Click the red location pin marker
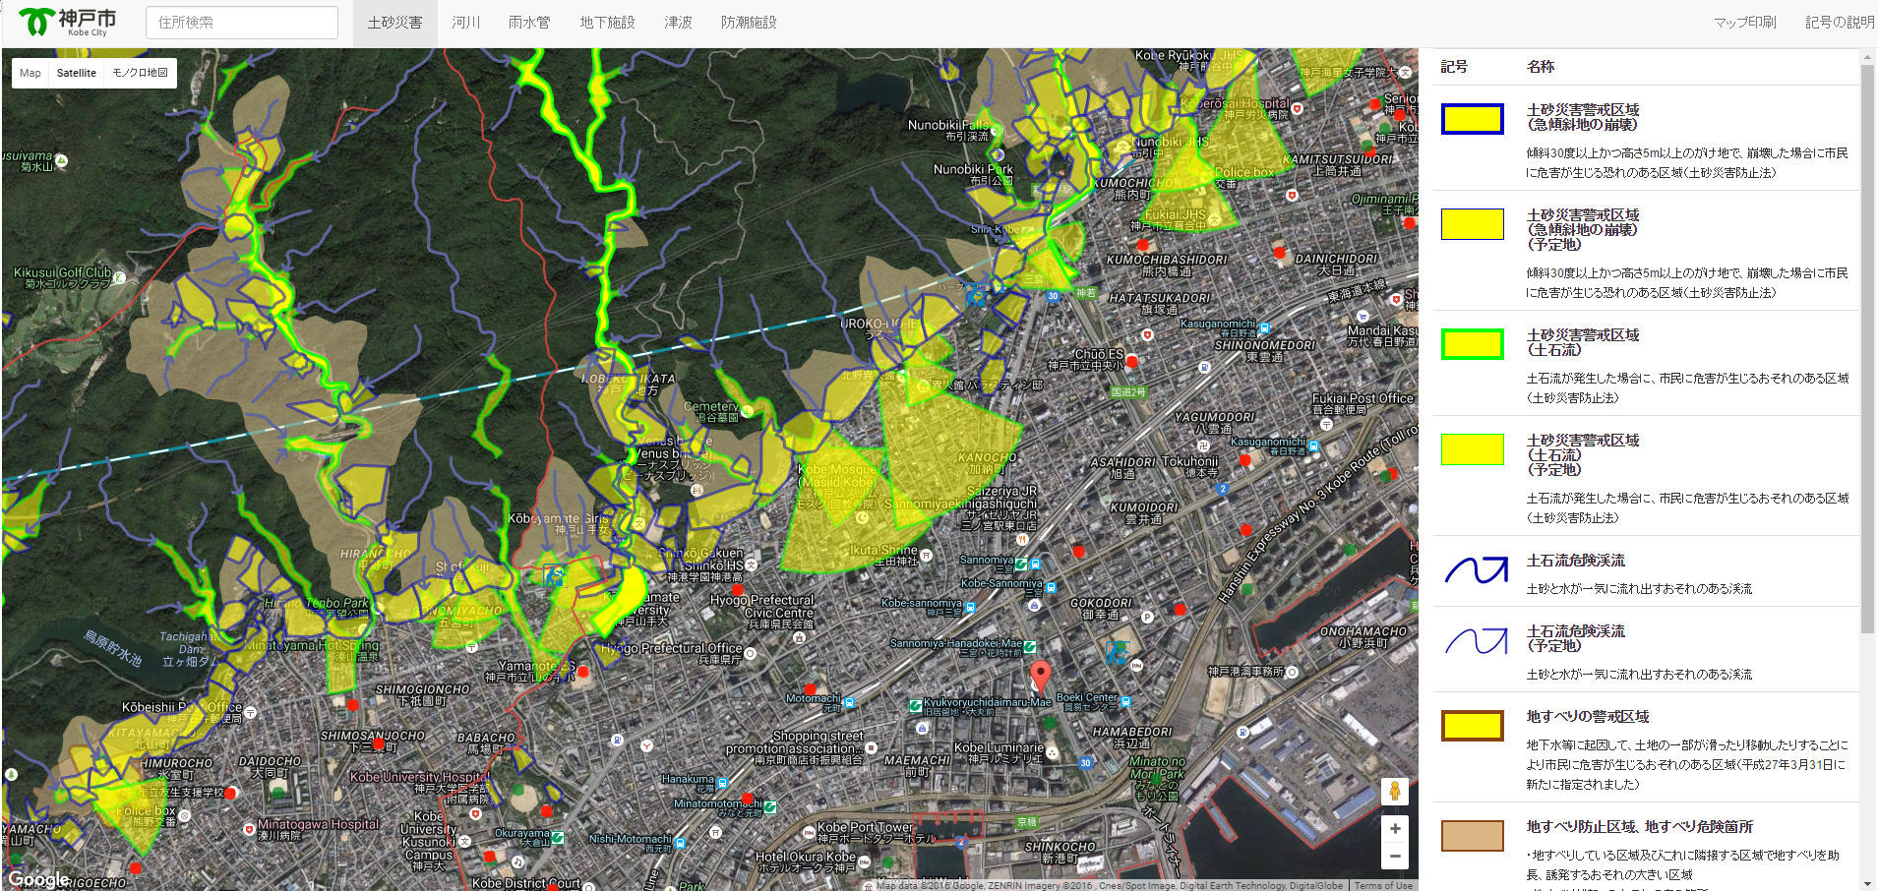 coord(1040,677)
